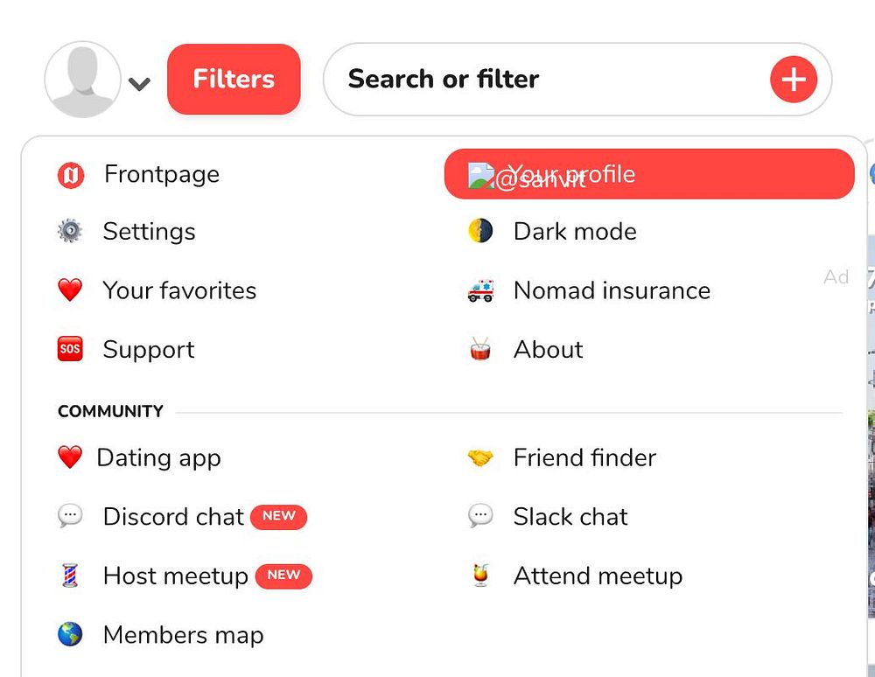875x677 pixels.
Task: Click the globe Members map icon
Action: click(x=70, y=635)
